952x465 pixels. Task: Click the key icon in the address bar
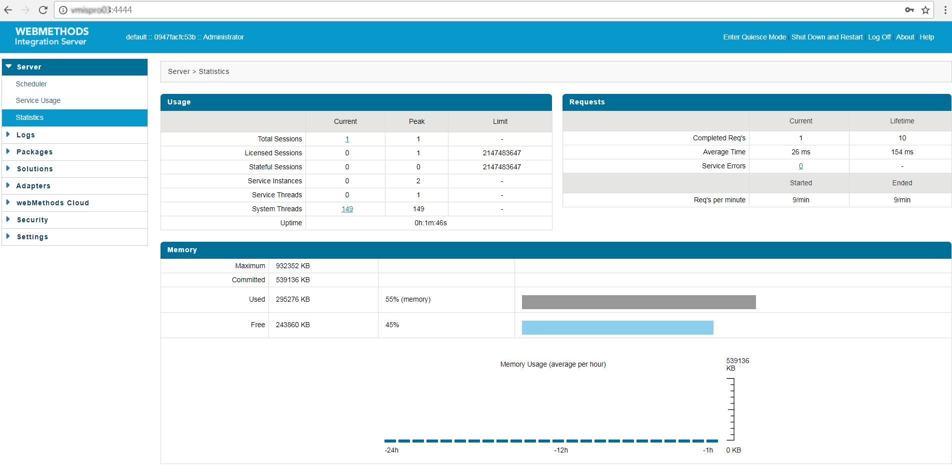point(910,9)
